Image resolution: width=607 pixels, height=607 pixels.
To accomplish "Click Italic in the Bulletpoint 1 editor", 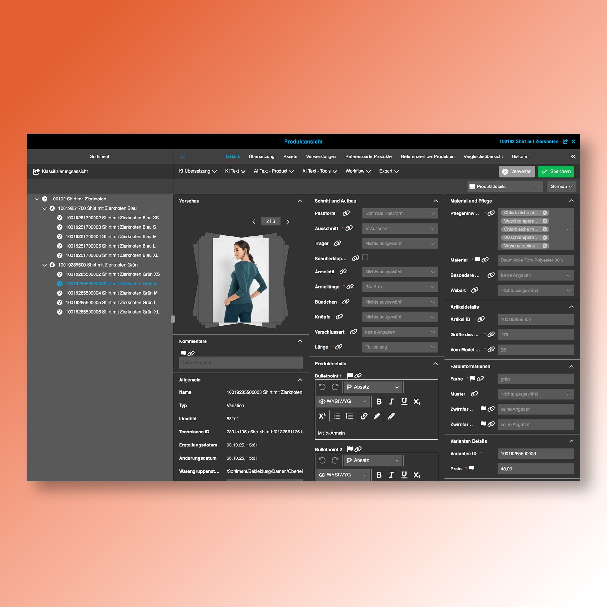I will click(x=391, y=402).
